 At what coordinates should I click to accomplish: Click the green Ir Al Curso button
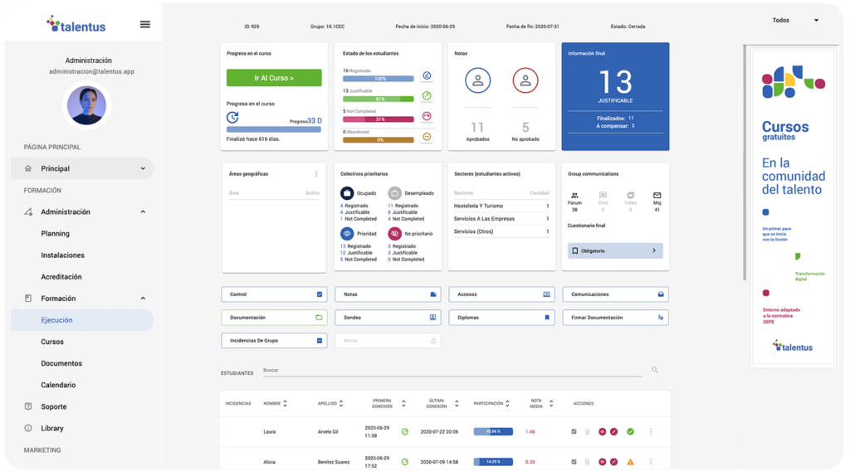coord(274,78)
